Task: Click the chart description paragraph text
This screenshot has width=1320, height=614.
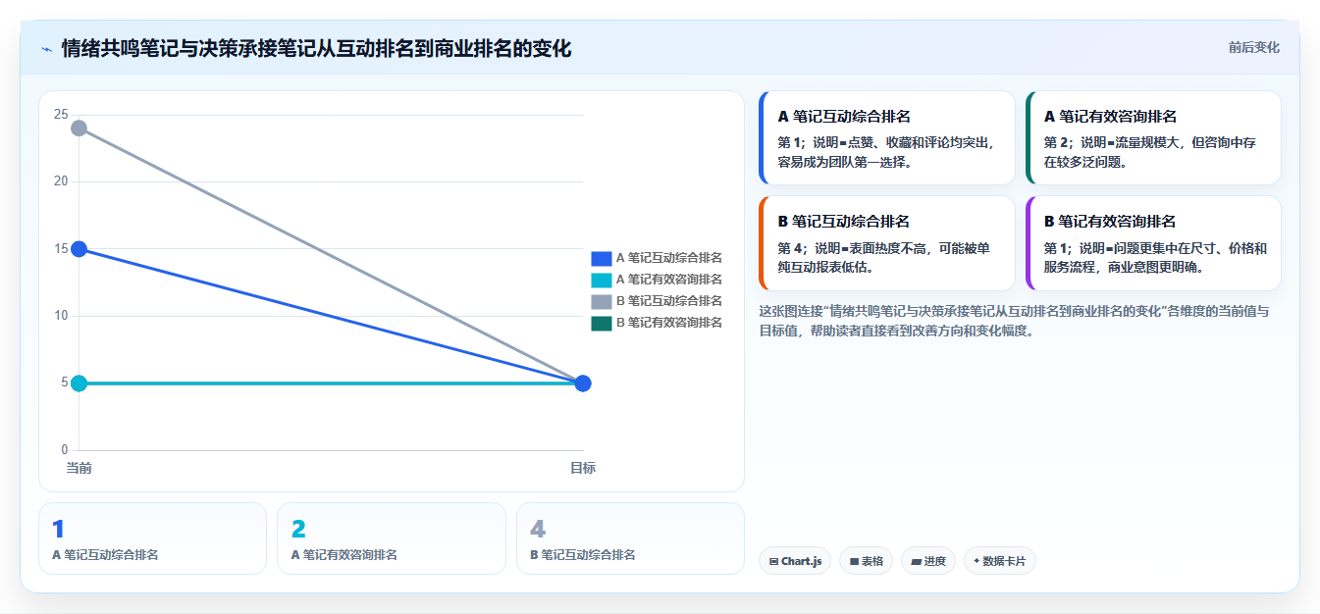Action: (x=1015, y=321)
